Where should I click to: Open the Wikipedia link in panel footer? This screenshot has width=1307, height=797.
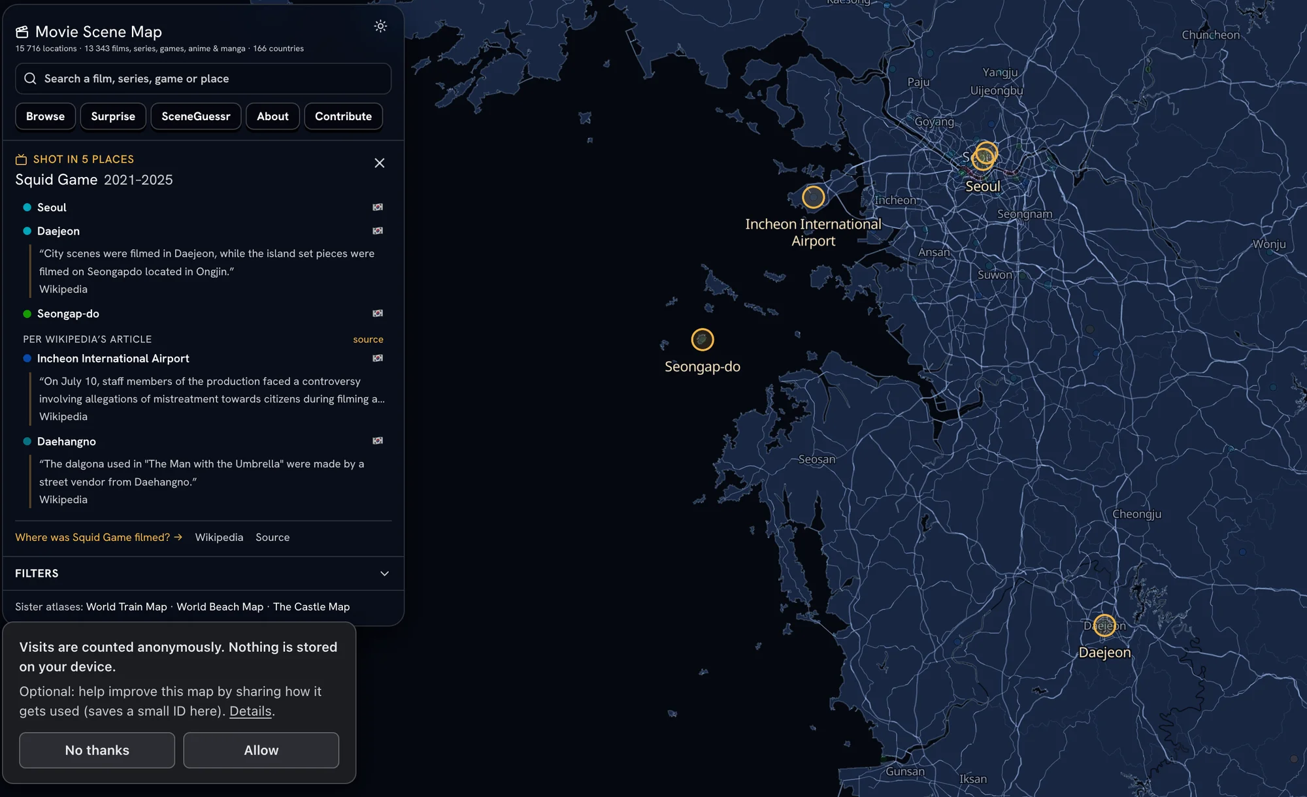coord(219,537)
